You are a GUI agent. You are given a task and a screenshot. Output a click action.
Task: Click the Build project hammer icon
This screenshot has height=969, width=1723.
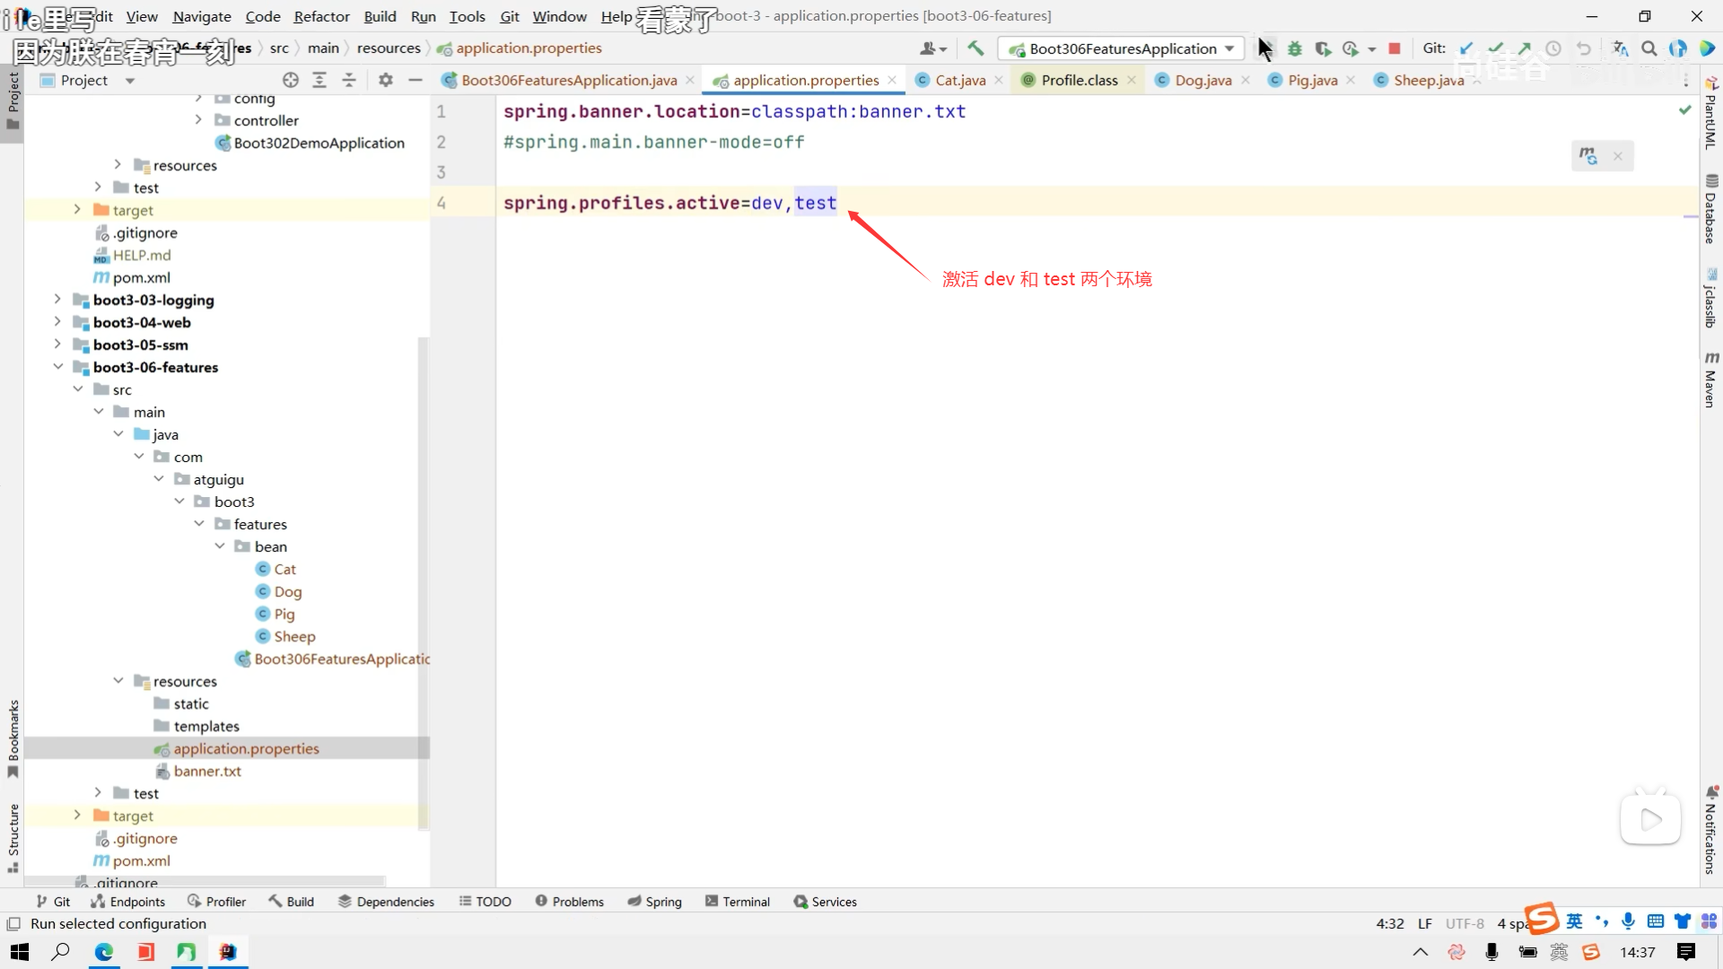pyautogui.click(x=975, y=48)
